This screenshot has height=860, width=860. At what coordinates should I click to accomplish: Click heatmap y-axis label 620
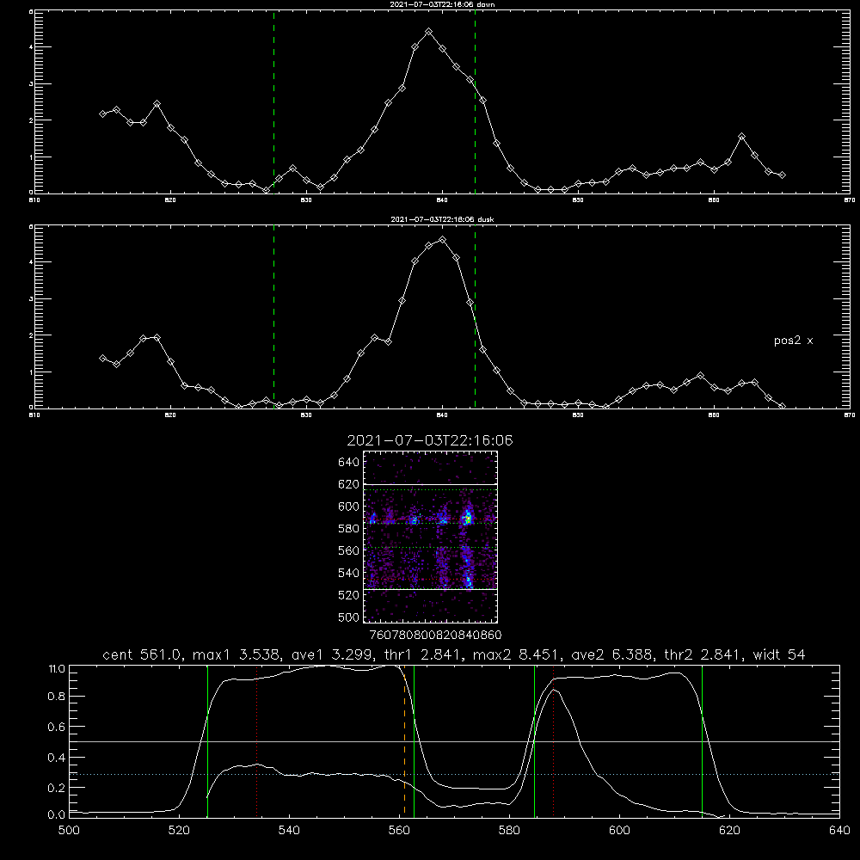click(x=349, y=484)
